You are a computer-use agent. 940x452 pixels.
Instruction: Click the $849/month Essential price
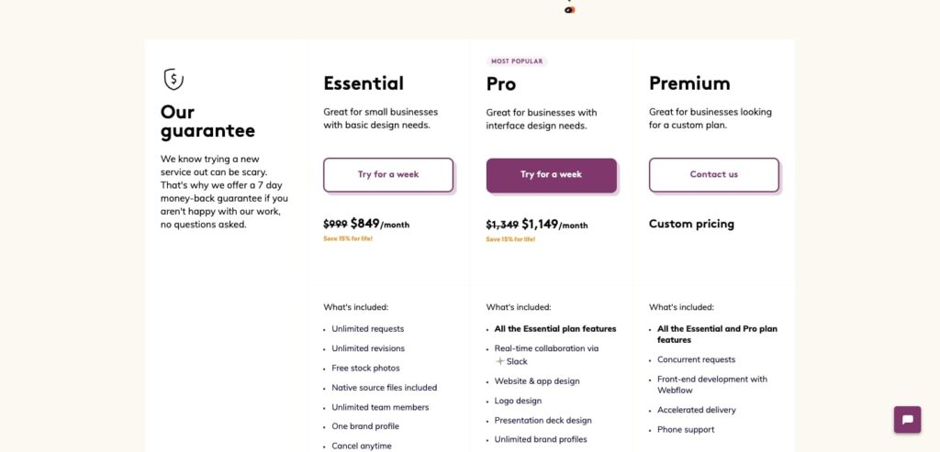coord(379,224)
